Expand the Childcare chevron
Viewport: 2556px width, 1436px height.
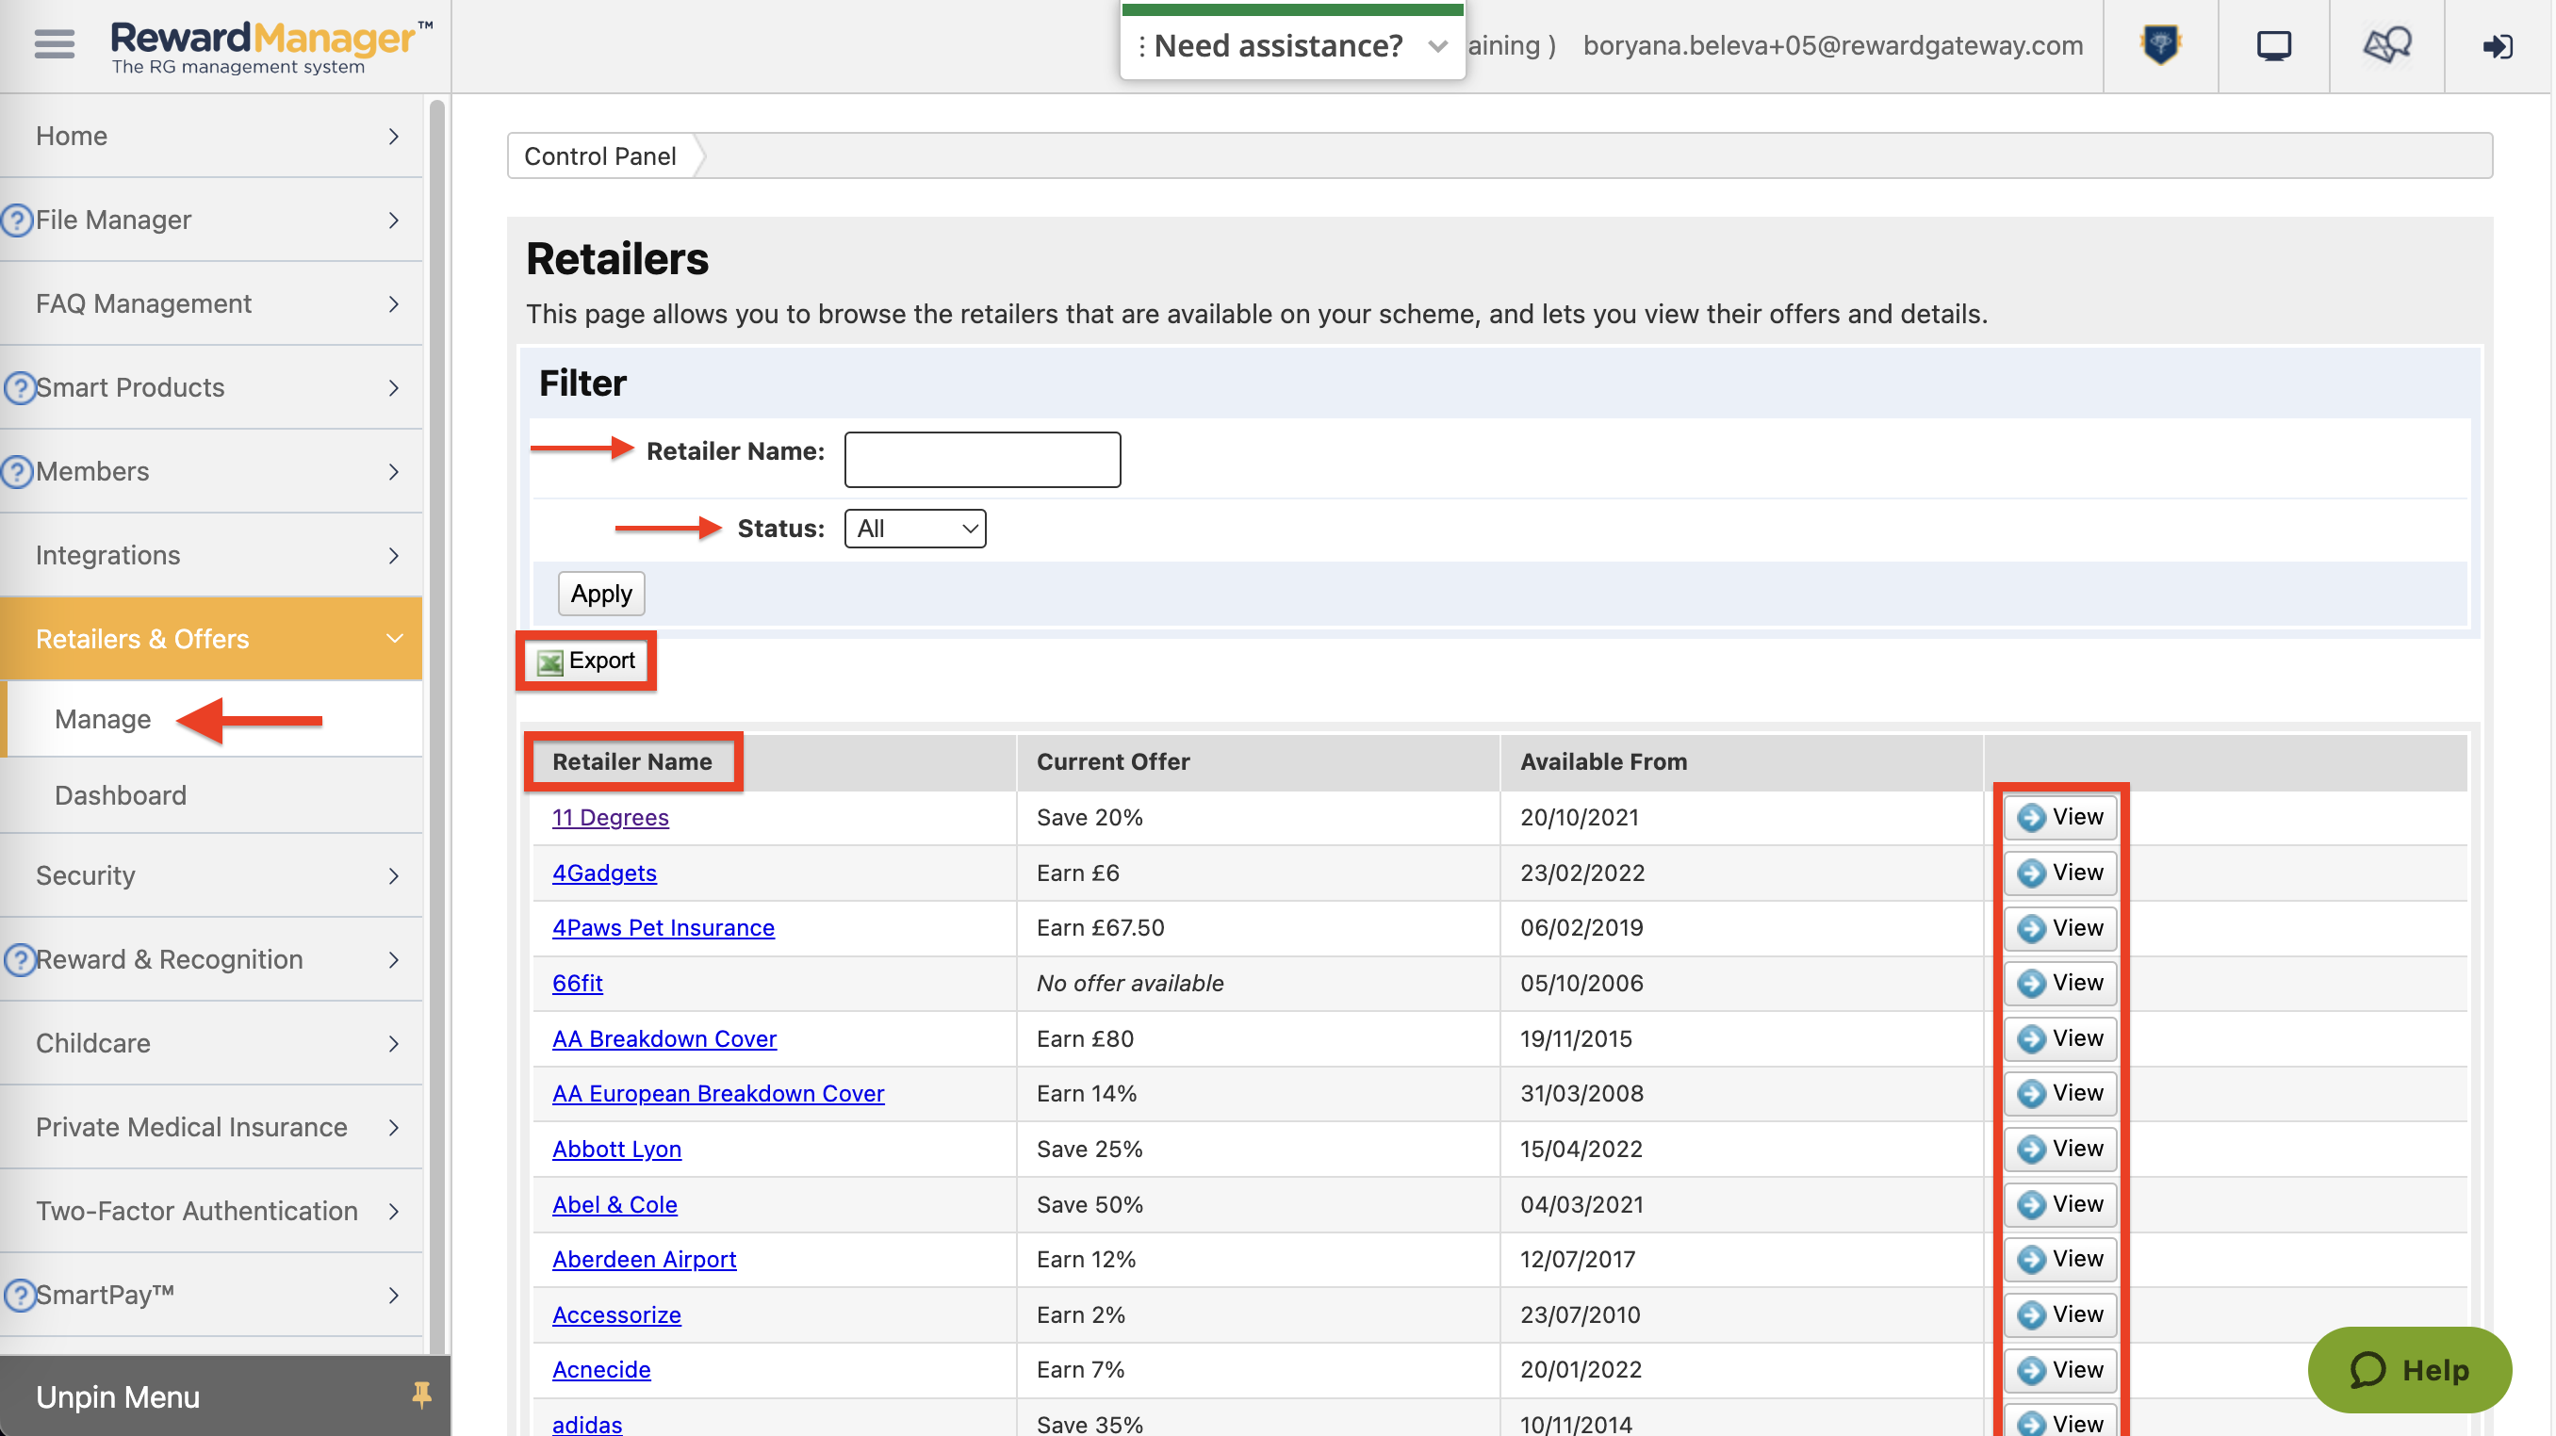394,1043
